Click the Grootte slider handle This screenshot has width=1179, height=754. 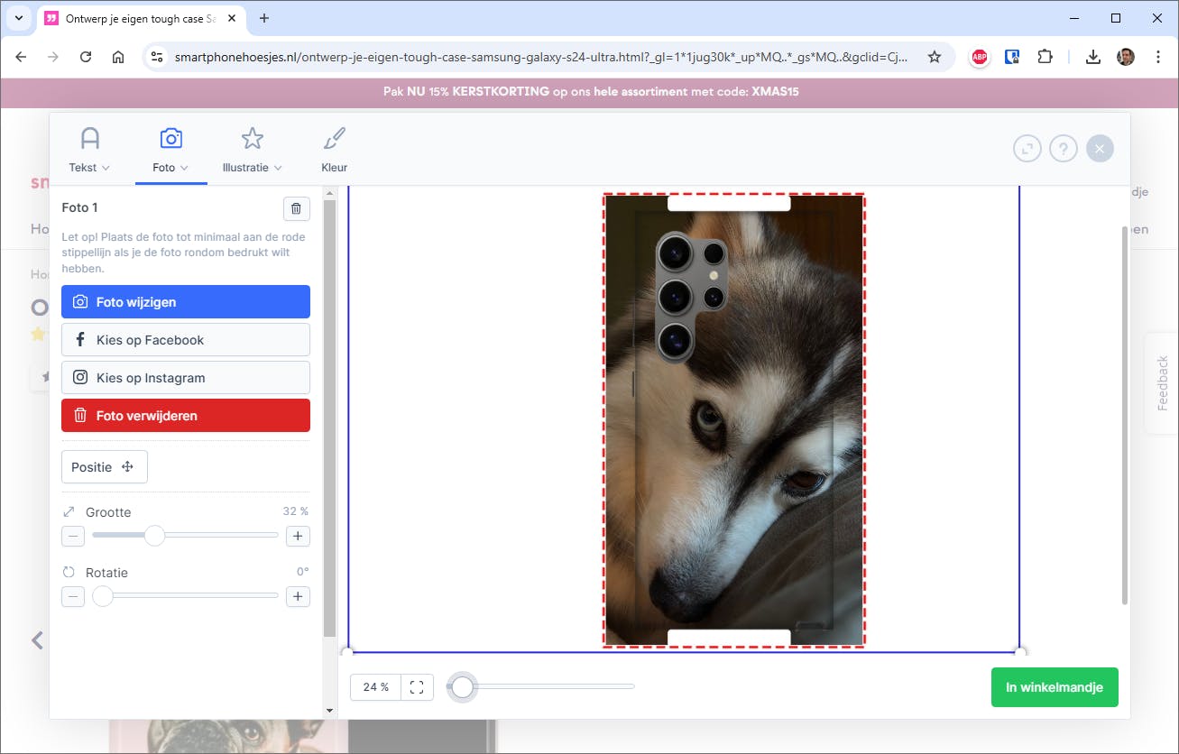click(x=155, y=536)
